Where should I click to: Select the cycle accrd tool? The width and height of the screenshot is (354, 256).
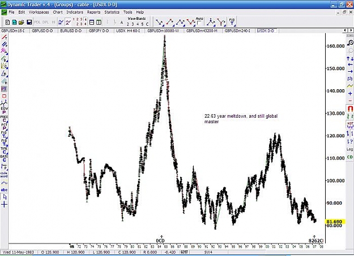(x=4, y=175)
